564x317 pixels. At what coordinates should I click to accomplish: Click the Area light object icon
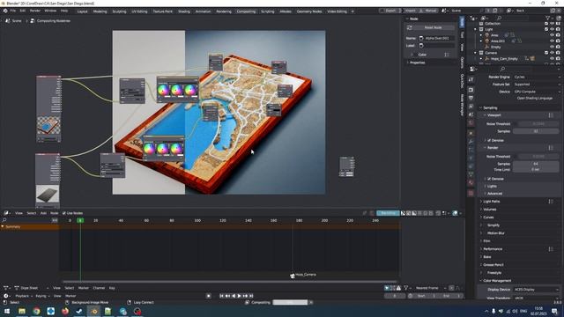point(487,35)
